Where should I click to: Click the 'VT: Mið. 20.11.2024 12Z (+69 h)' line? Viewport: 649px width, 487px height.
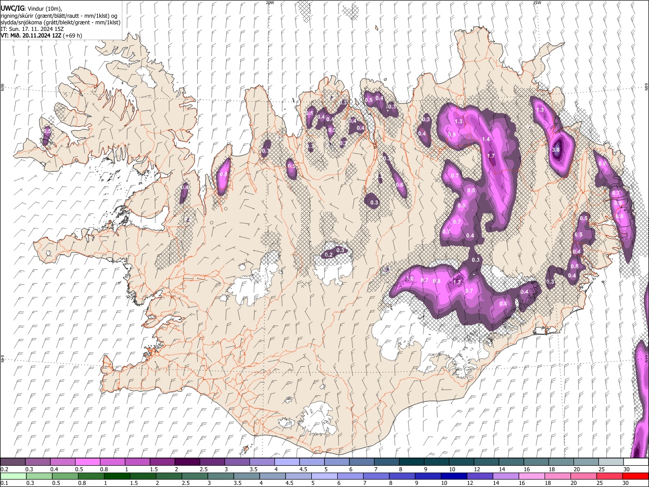tap(41, 36)
